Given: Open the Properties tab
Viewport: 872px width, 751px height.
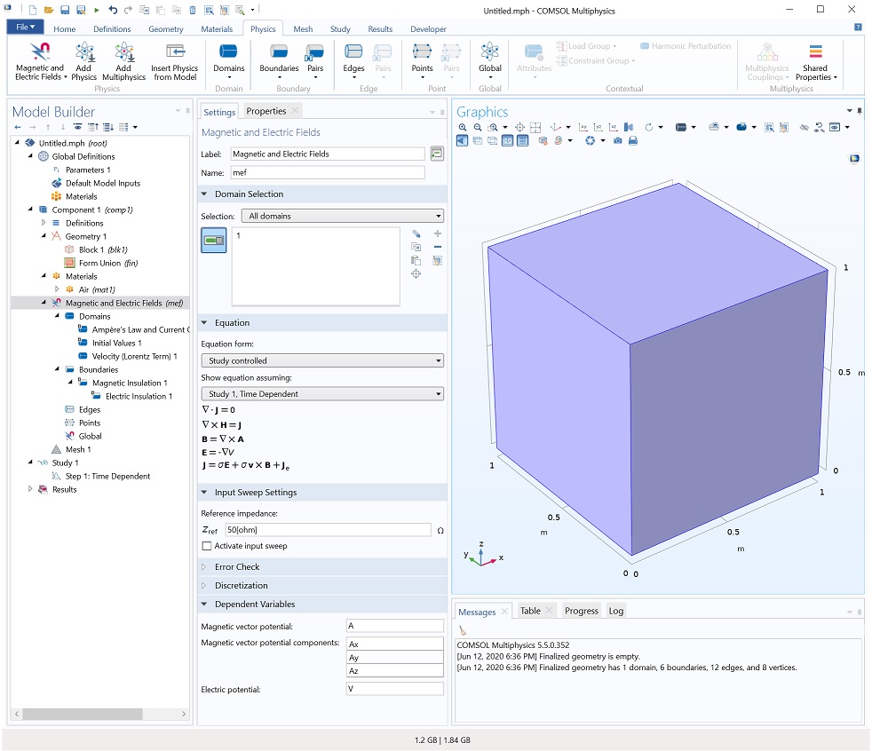Looking at the screenshot, I should (266, 111).
